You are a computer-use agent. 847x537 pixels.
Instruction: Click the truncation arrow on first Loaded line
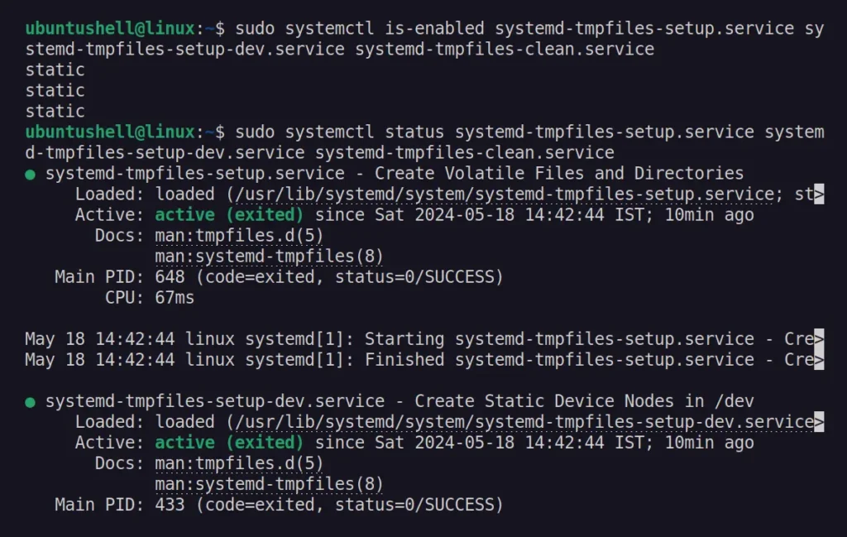click(x=819, y=194)
